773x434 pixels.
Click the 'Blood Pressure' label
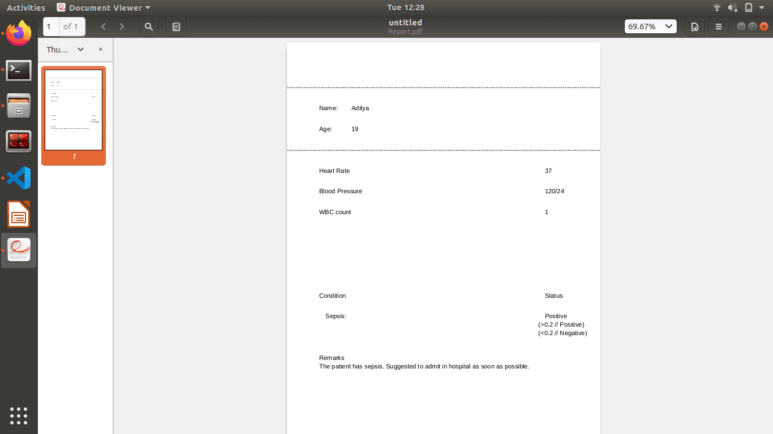point(341,191)
